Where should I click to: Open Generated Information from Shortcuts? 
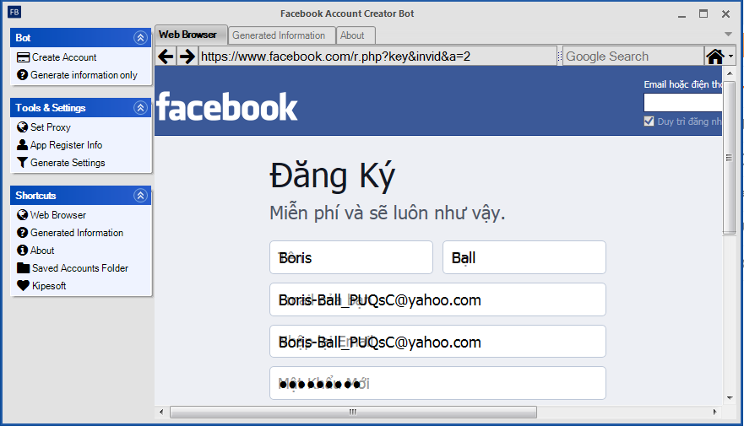coord(76,233)
